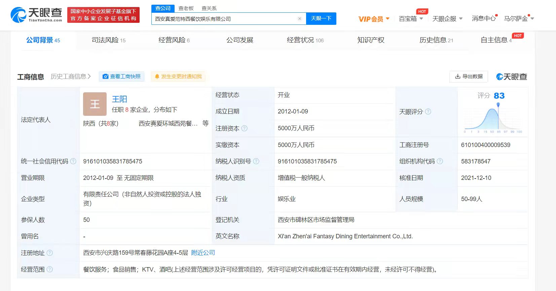Expand the 天眼企服 dropdown
Screen dimensions: 556x291
[x=447, y=19]
